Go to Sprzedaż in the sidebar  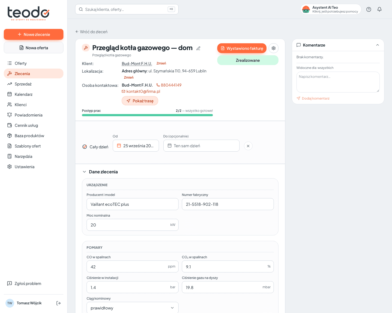[33, 84]
